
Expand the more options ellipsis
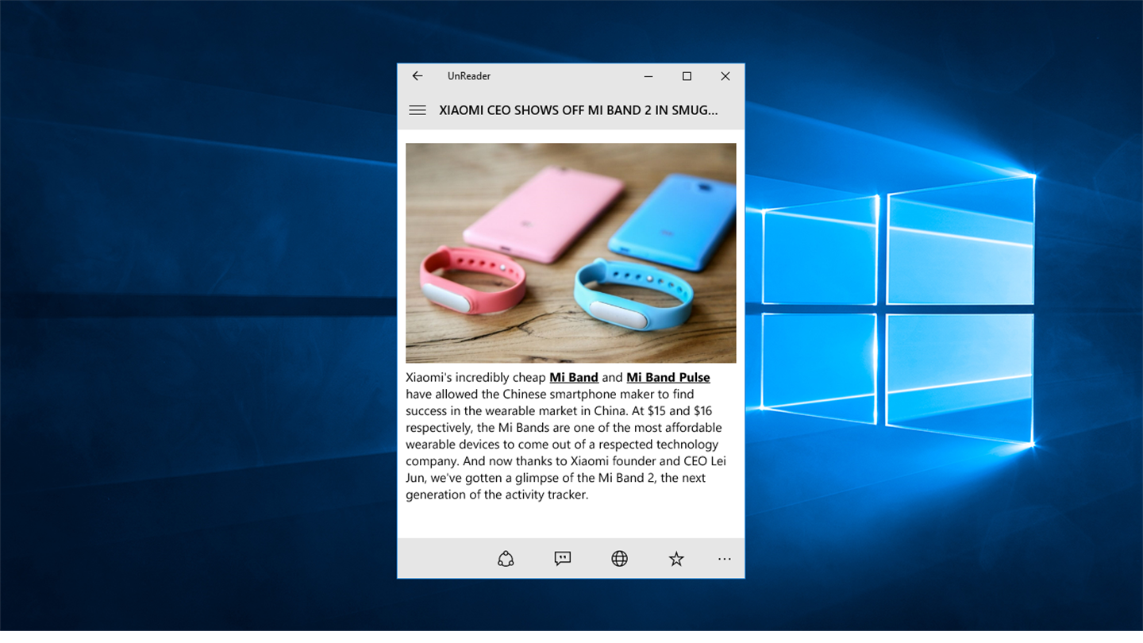pos(725,559)
